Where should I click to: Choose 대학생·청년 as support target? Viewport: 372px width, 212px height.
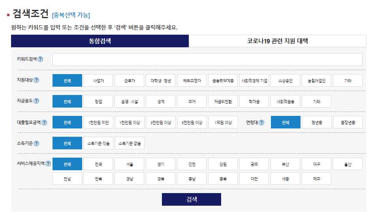pyautogui.click(x=161, y=80)
